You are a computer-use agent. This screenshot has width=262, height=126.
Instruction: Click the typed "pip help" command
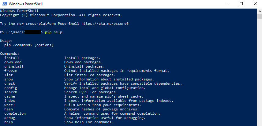(54, 32)
